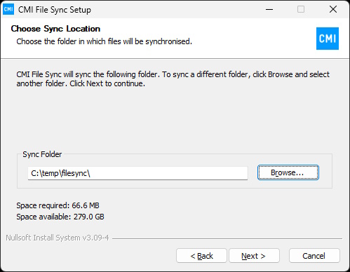The image size is (350, 272).
Task: Click the 'Space required: 66.6 MB' text
Action: (x=58, y=205)
